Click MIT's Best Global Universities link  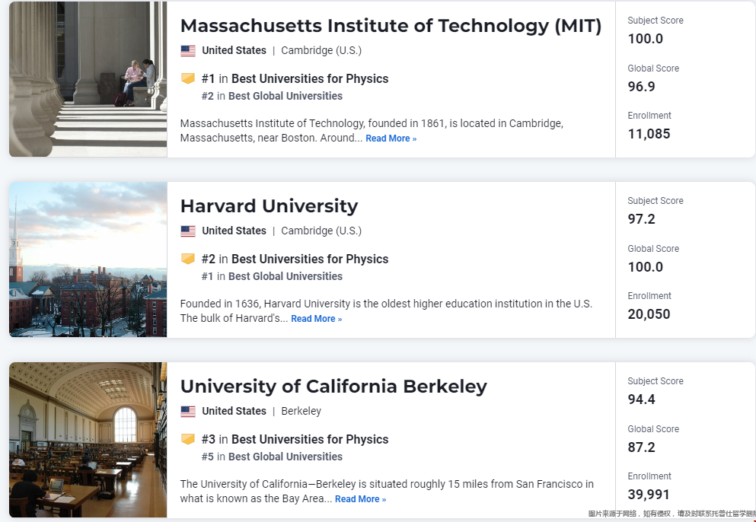tap(285, 96)
